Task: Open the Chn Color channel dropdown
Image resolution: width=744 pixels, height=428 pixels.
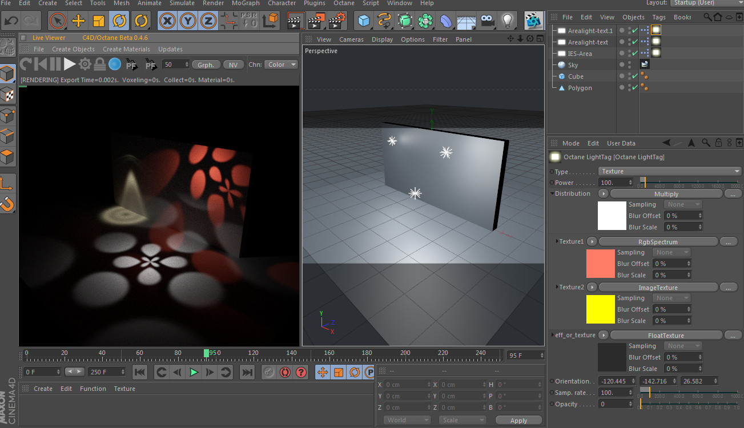Action: (281, 64)
